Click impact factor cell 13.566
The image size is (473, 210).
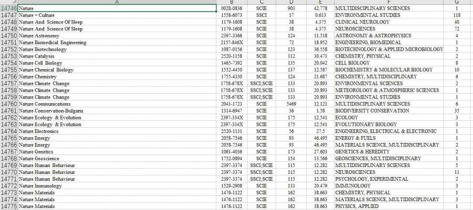click(x=321, y=159)
